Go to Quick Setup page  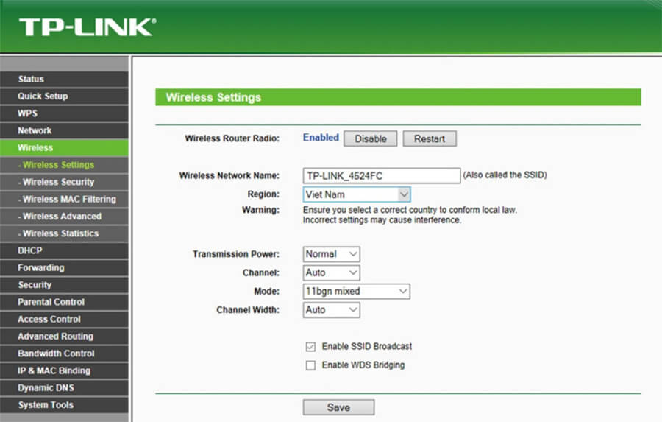pos(43,96)
